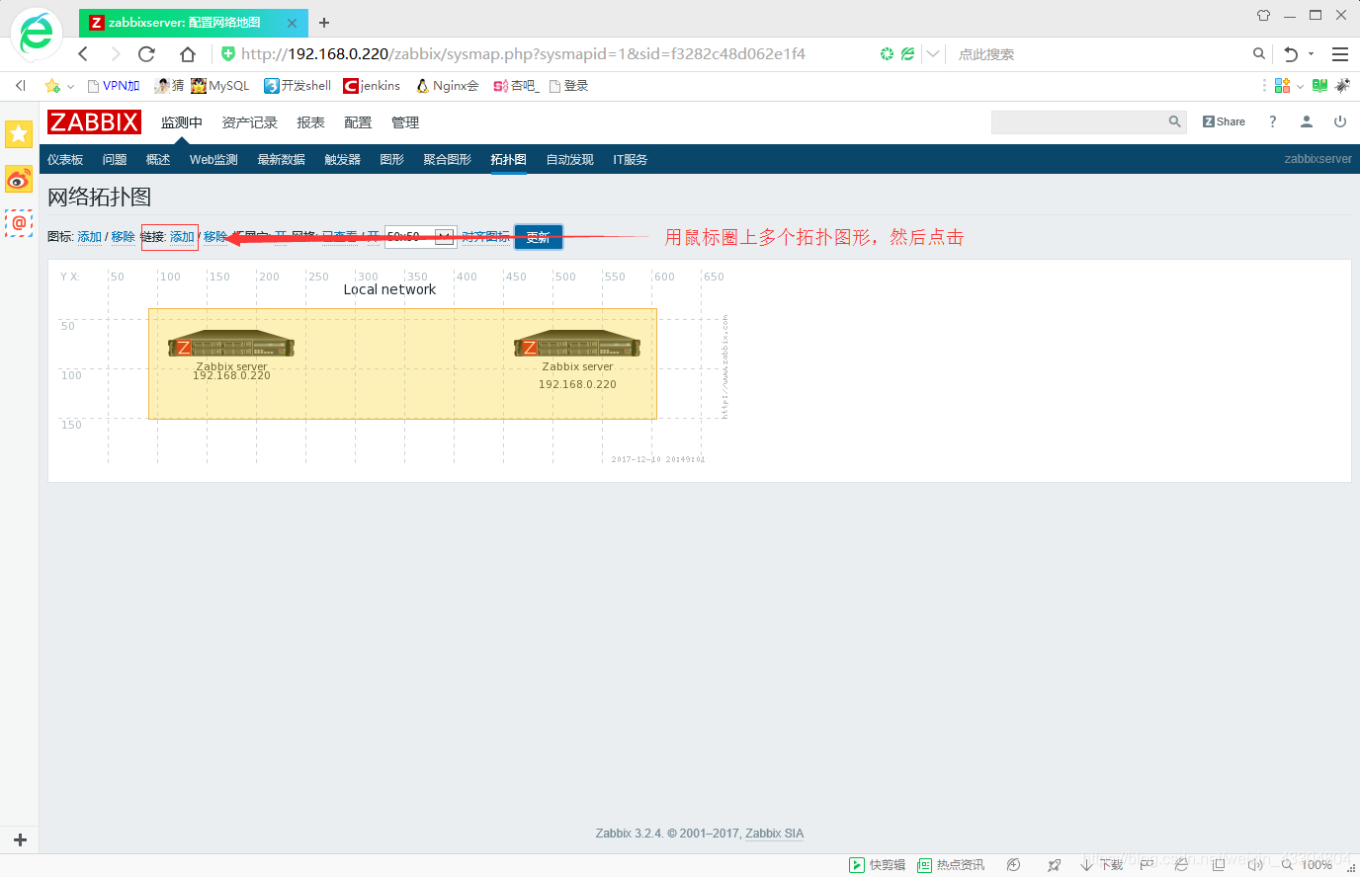Open the extensions grid icon in bookmarks bar

click(1282, 86)
